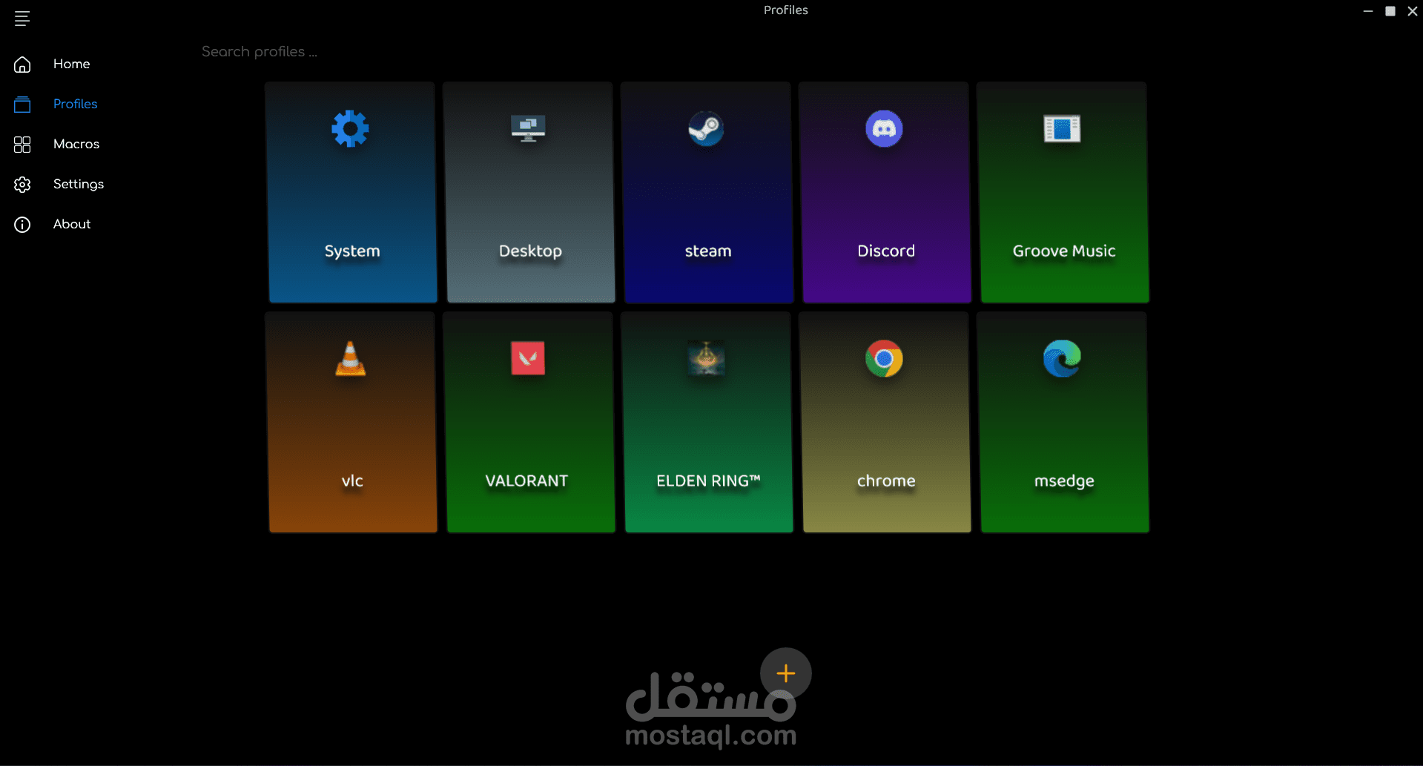Go to the Macros section
1423x766 pixels.
point(76,144)
